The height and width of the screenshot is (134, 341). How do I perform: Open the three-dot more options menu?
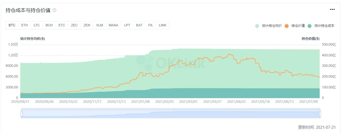[332, 10]
